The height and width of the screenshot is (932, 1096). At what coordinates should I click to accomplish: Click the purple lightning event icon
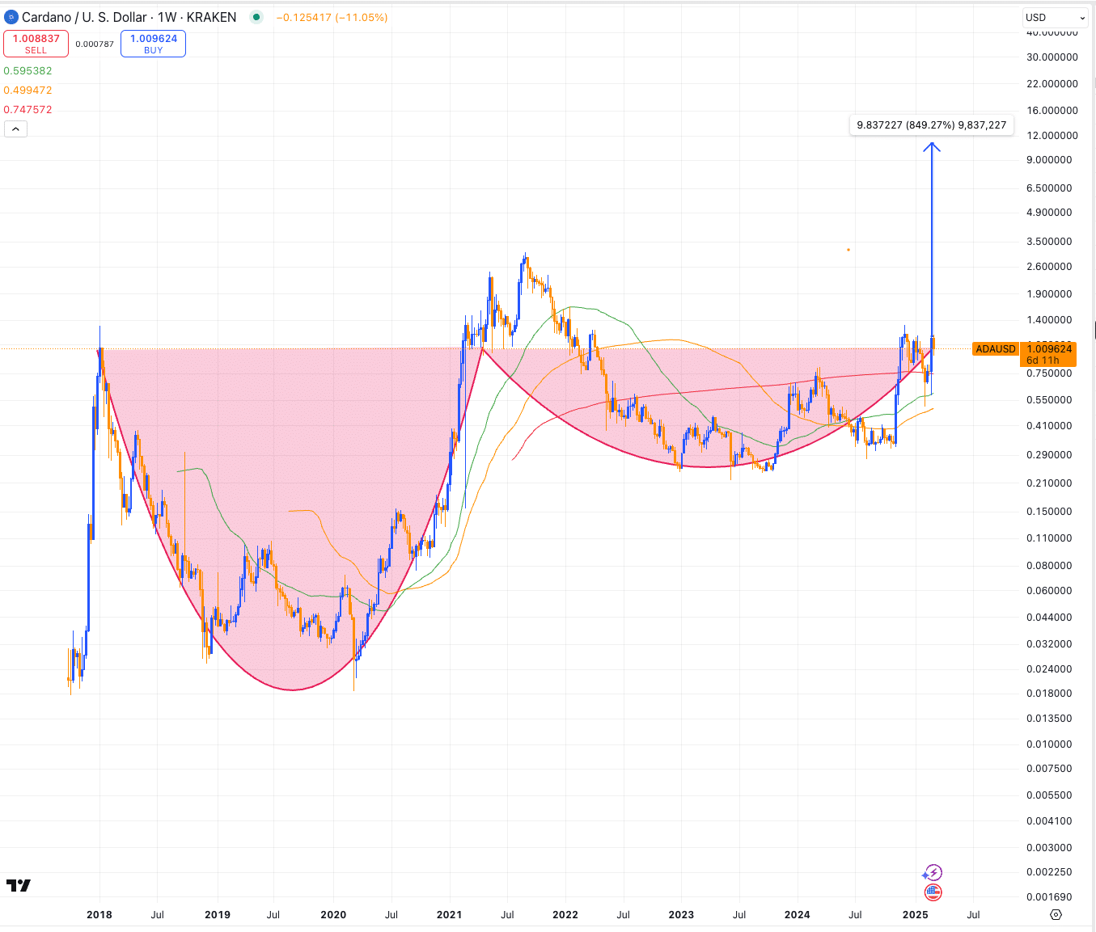click(934, 872)
